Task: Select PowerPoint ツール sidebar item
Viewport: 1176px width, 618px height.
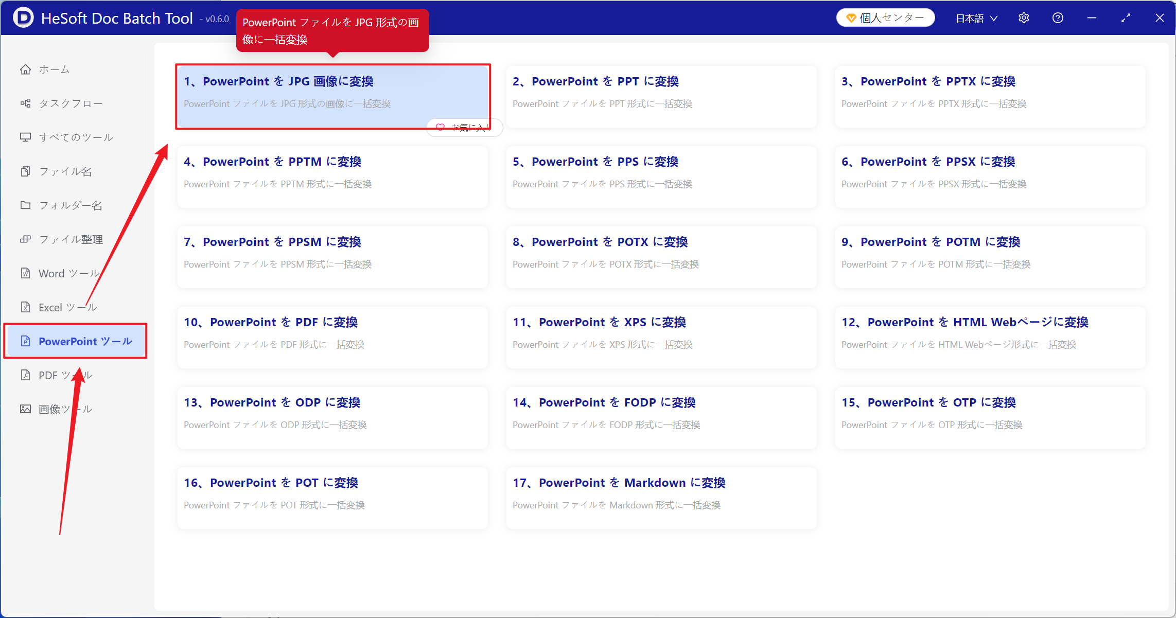Action: tap(76, 341)
